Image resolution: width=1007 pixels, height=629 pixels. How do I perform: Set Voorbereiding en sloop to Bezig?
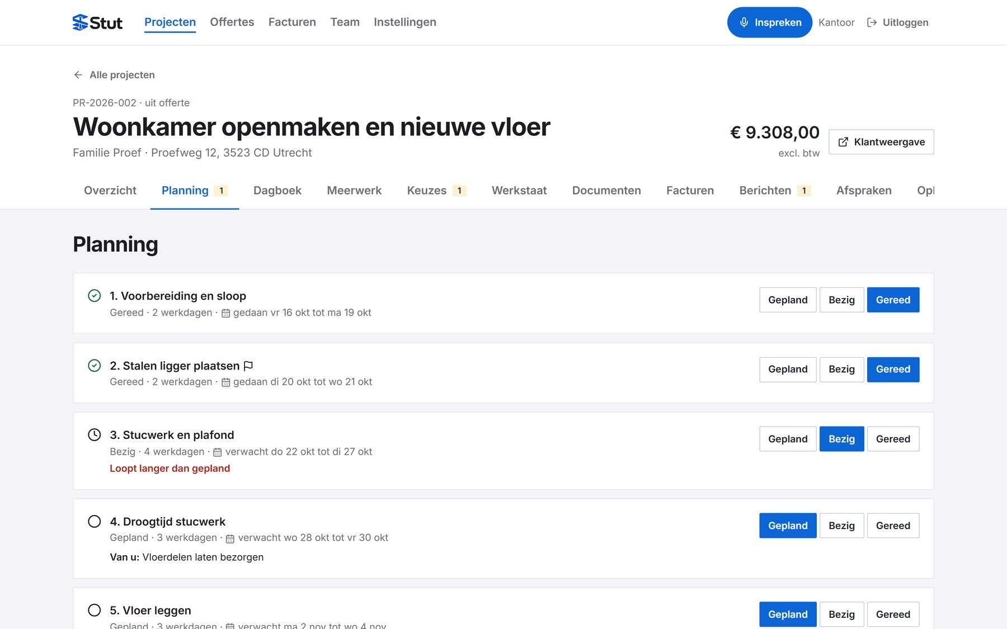(x=841, y=300)
